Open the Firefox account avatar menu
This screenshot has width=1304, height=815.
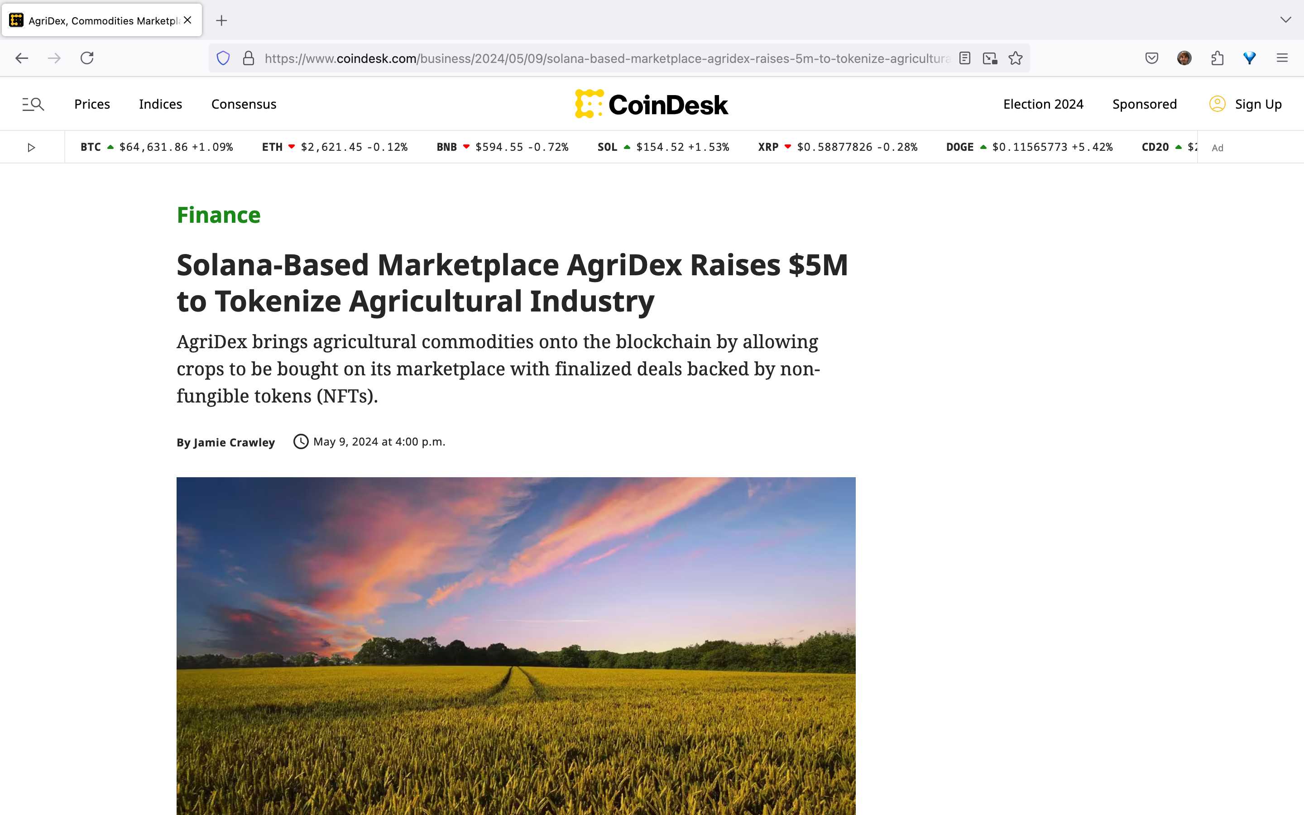coord(1184,58)
